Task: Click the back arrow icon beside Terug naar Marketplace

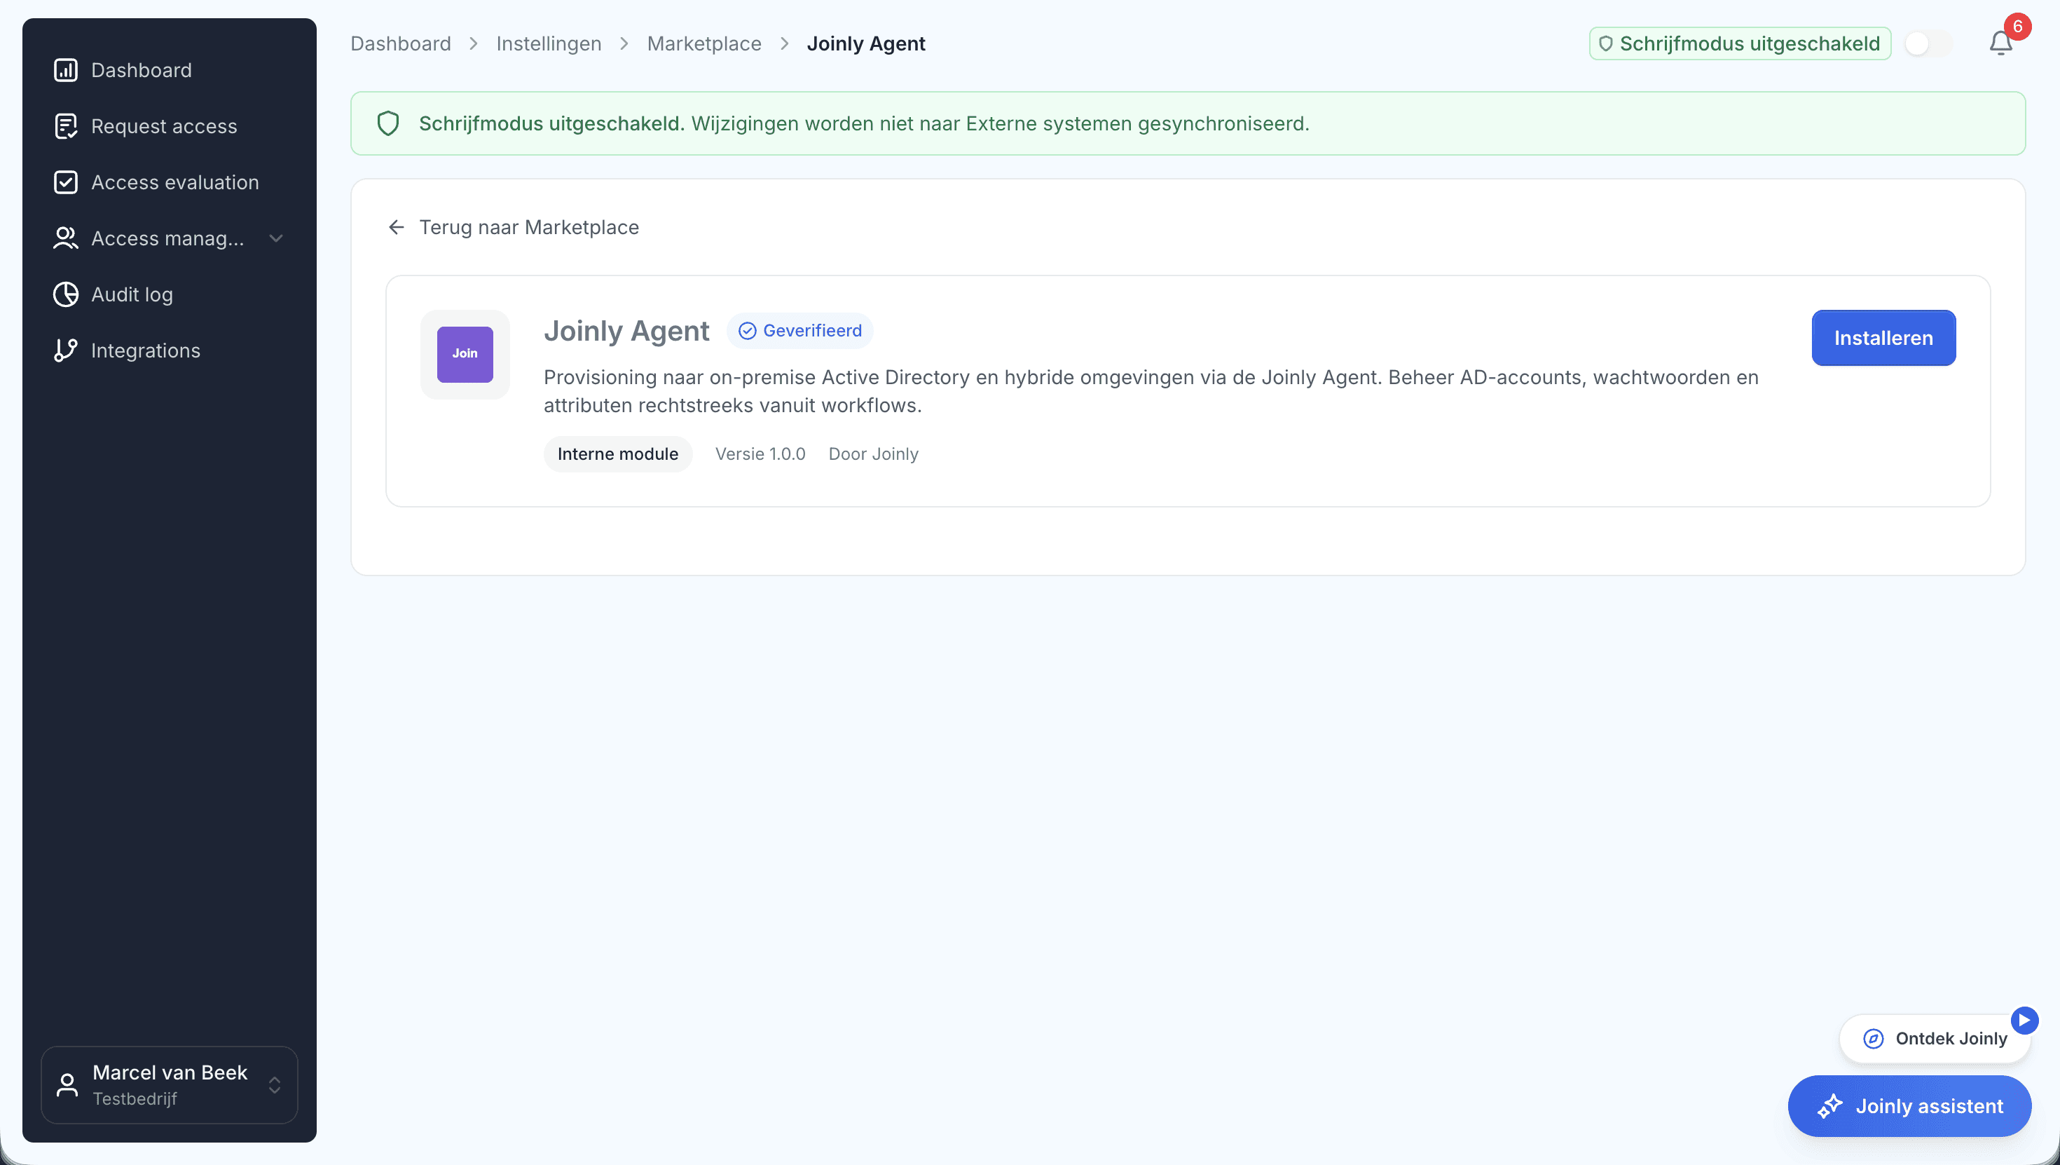Action: coord(396,227)
